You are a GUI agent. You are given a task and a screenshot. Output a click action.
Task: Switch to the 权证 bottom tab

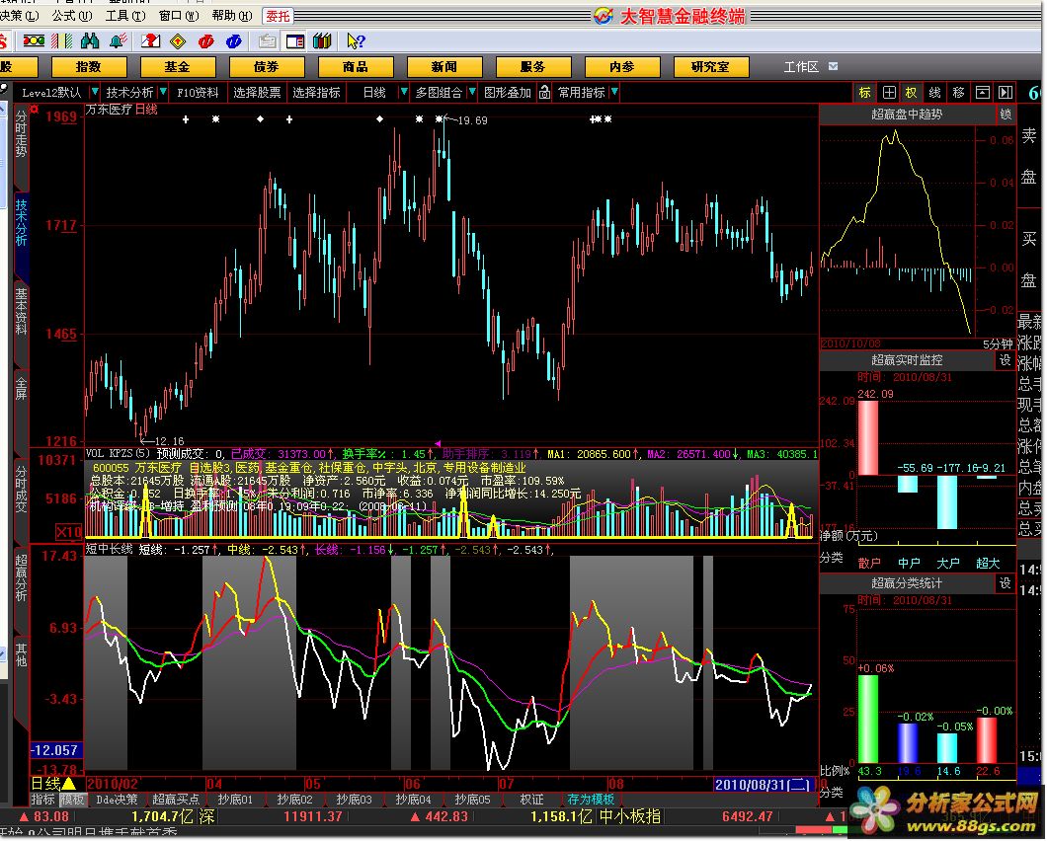click(531, 799)
